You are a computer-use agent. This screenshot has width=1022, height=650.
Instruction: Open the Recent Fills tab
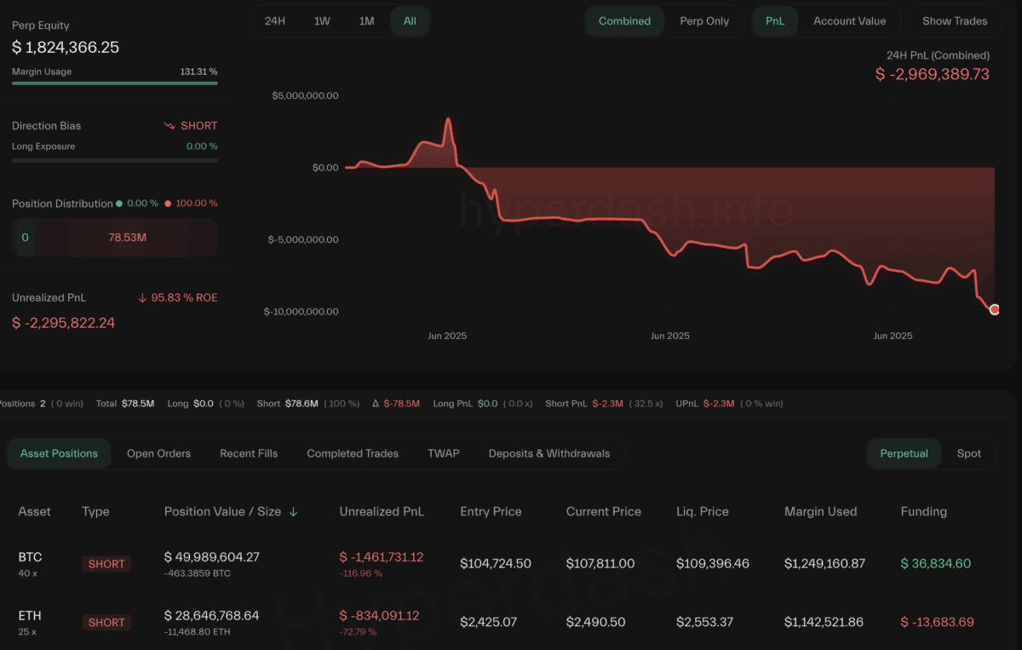(249, 453)
